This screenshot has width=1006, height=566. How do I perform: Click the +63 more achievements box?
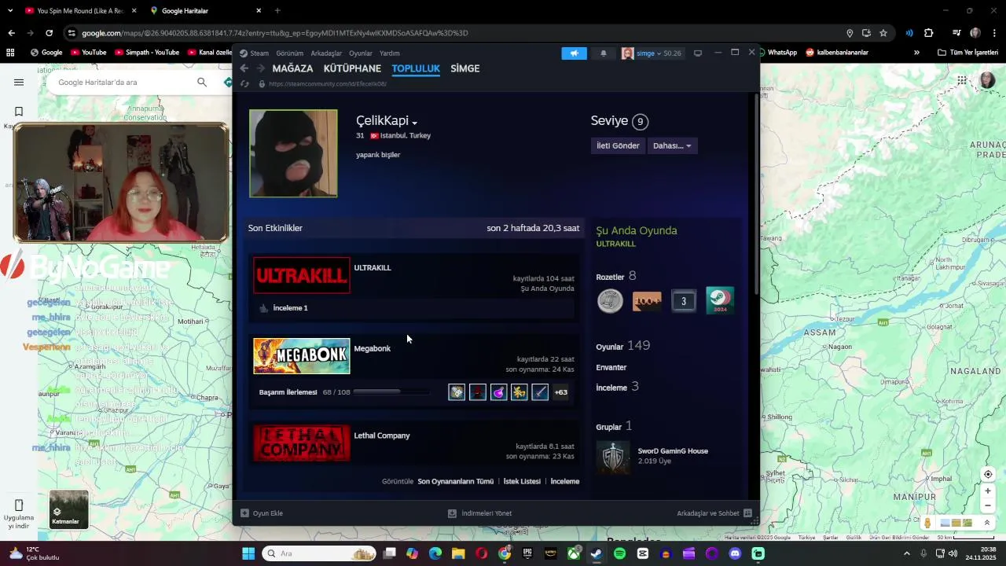click(x=560, y=392)
